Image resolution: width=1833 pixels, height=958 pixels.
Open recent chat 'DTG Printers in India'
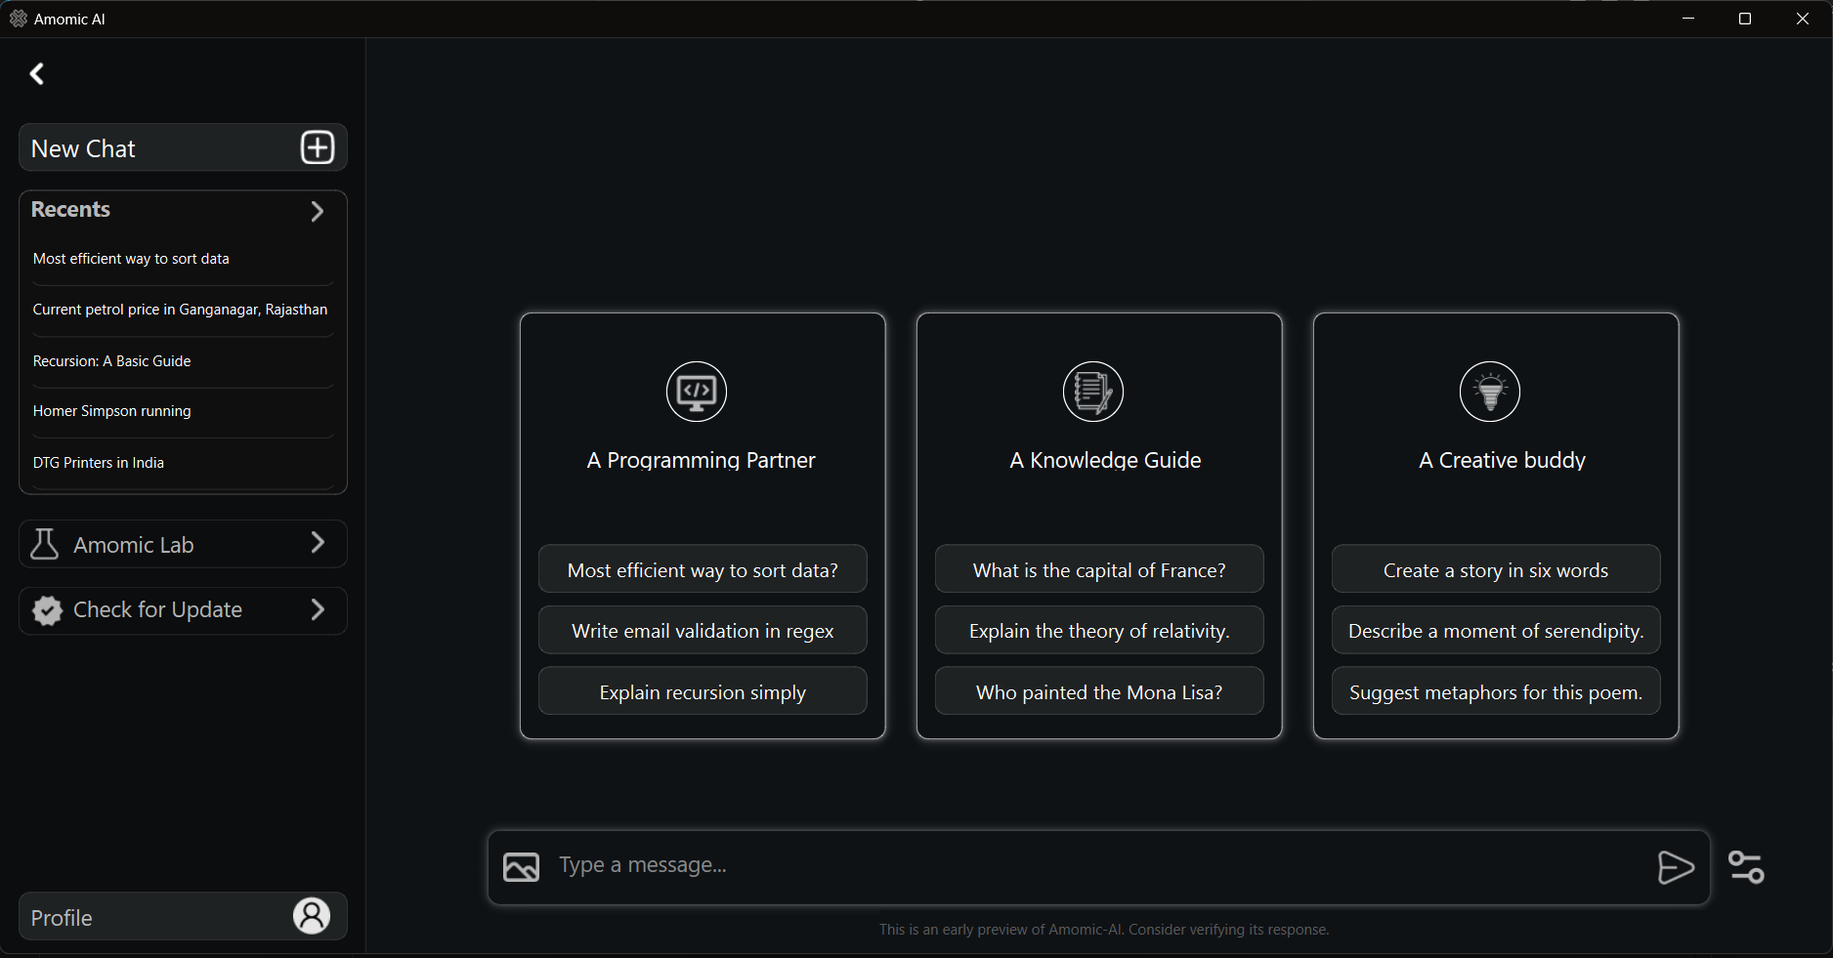(99, 463)
